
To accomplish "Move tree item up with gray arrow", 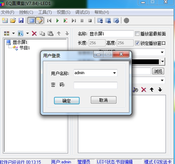I will coord(59,33).
